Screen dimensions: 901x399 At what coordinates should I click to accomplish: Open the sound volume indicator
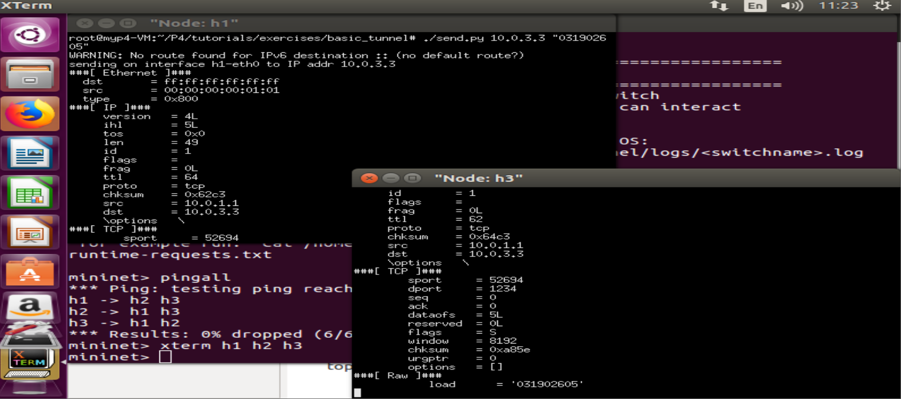coord(792,6)
